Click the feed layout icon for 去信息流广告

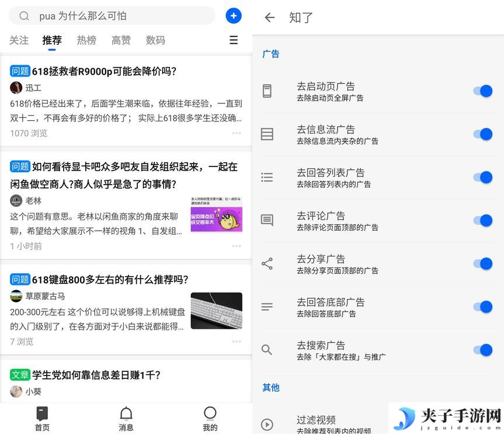click(267, 134)
